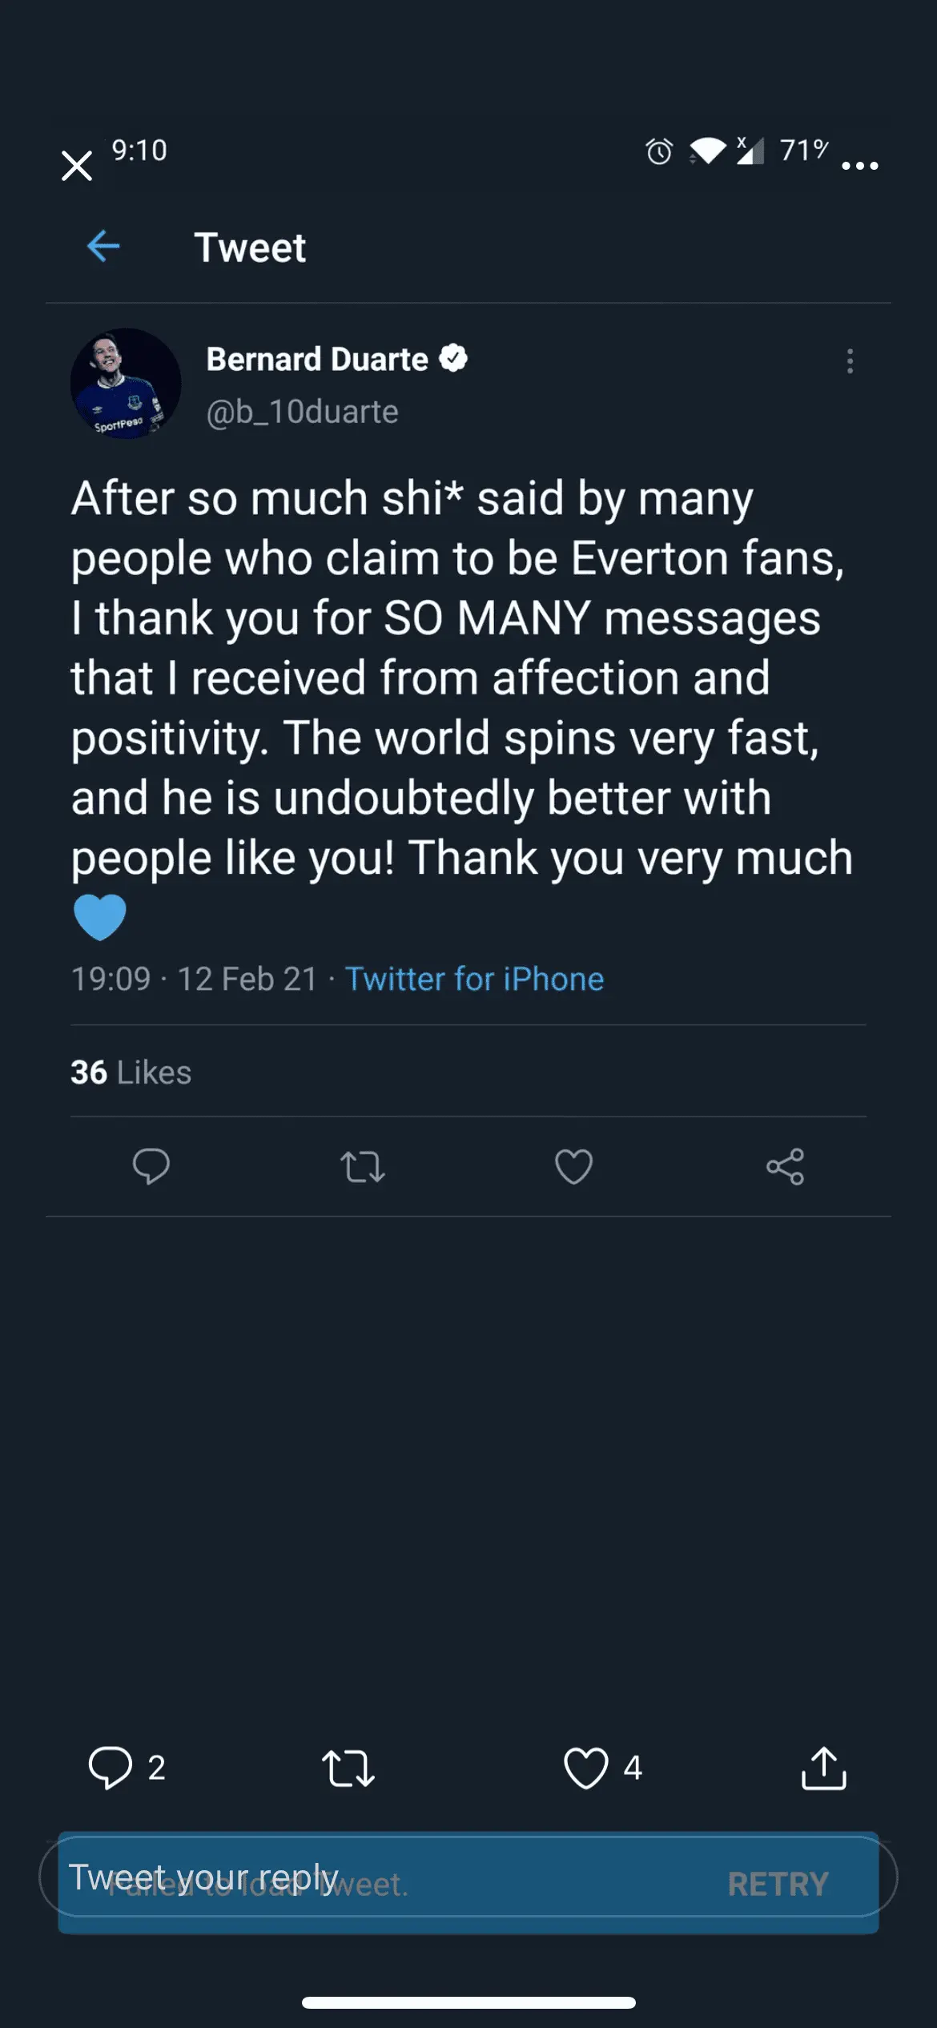Open replies with the bottom comment icon

point(111,1768)
